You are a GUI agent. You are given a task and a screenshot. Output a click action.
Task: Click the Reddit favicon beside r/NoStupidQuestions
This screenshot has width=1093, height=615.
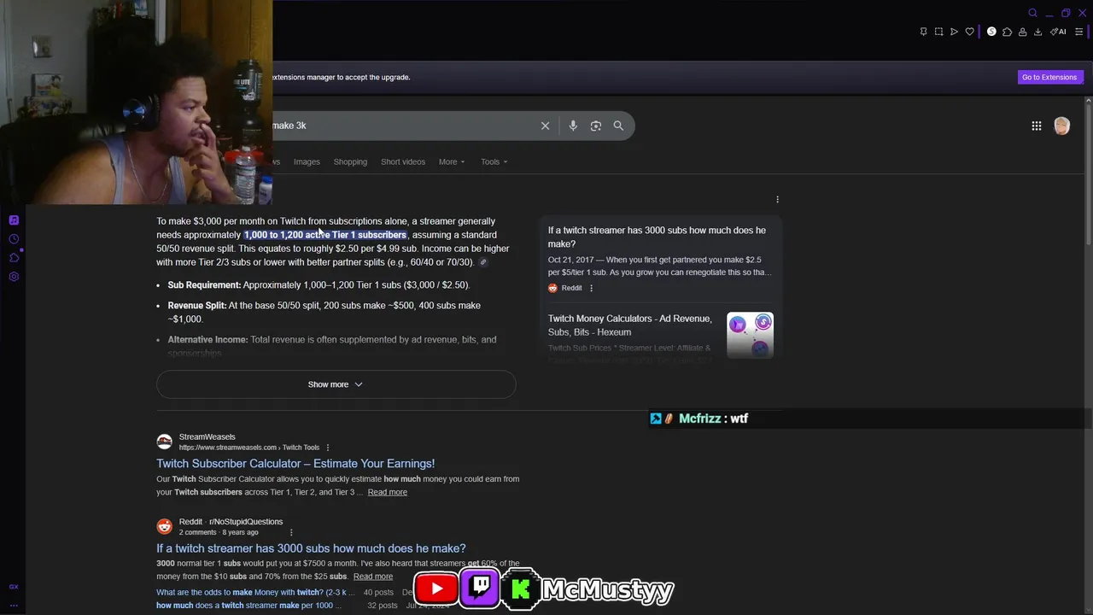(x=165, y=526)
